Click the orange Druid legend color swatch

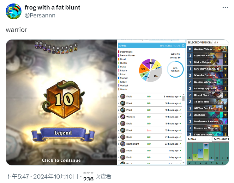[118, 59]
